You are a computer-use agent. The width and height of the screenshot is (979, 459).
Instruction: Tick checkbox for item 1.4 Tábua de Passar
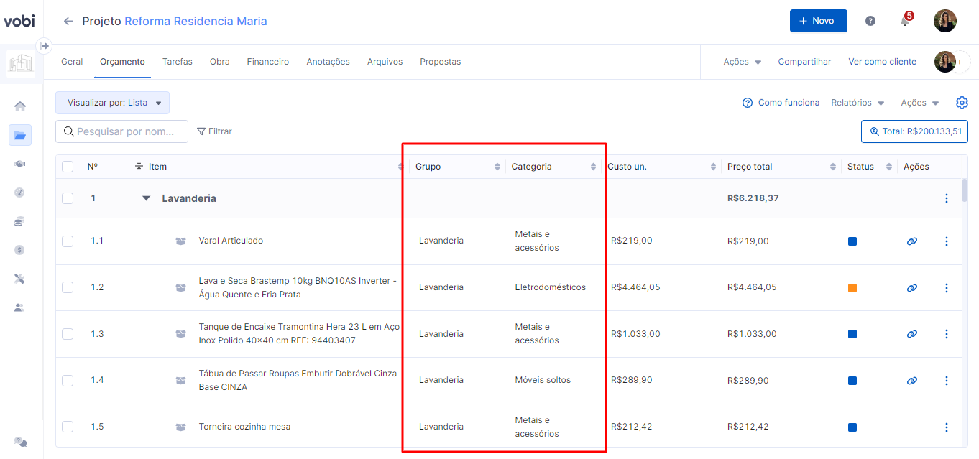[x=68, y=380]
